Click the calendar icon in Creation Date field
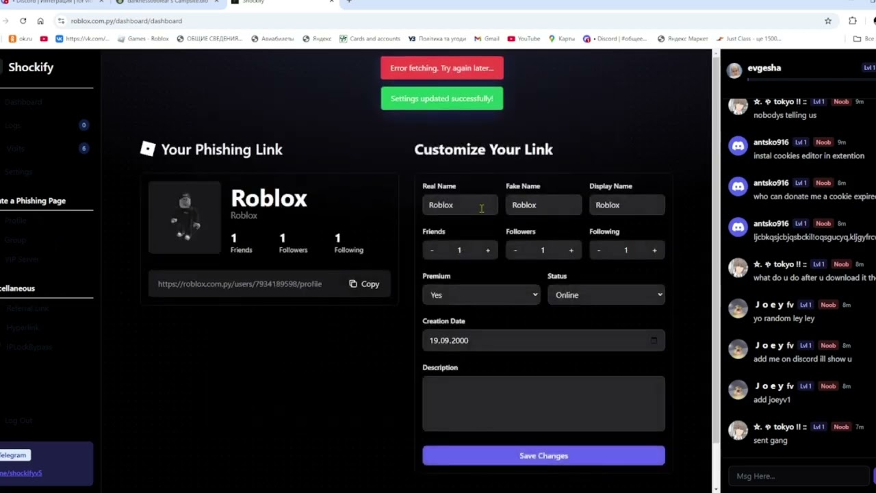876x493 pixels. (654, 340)
